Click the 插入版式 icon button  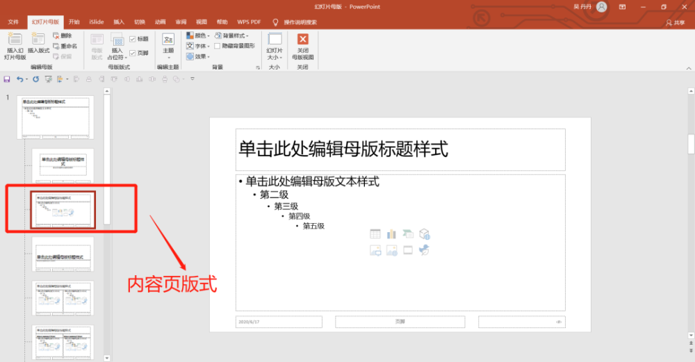38,43
